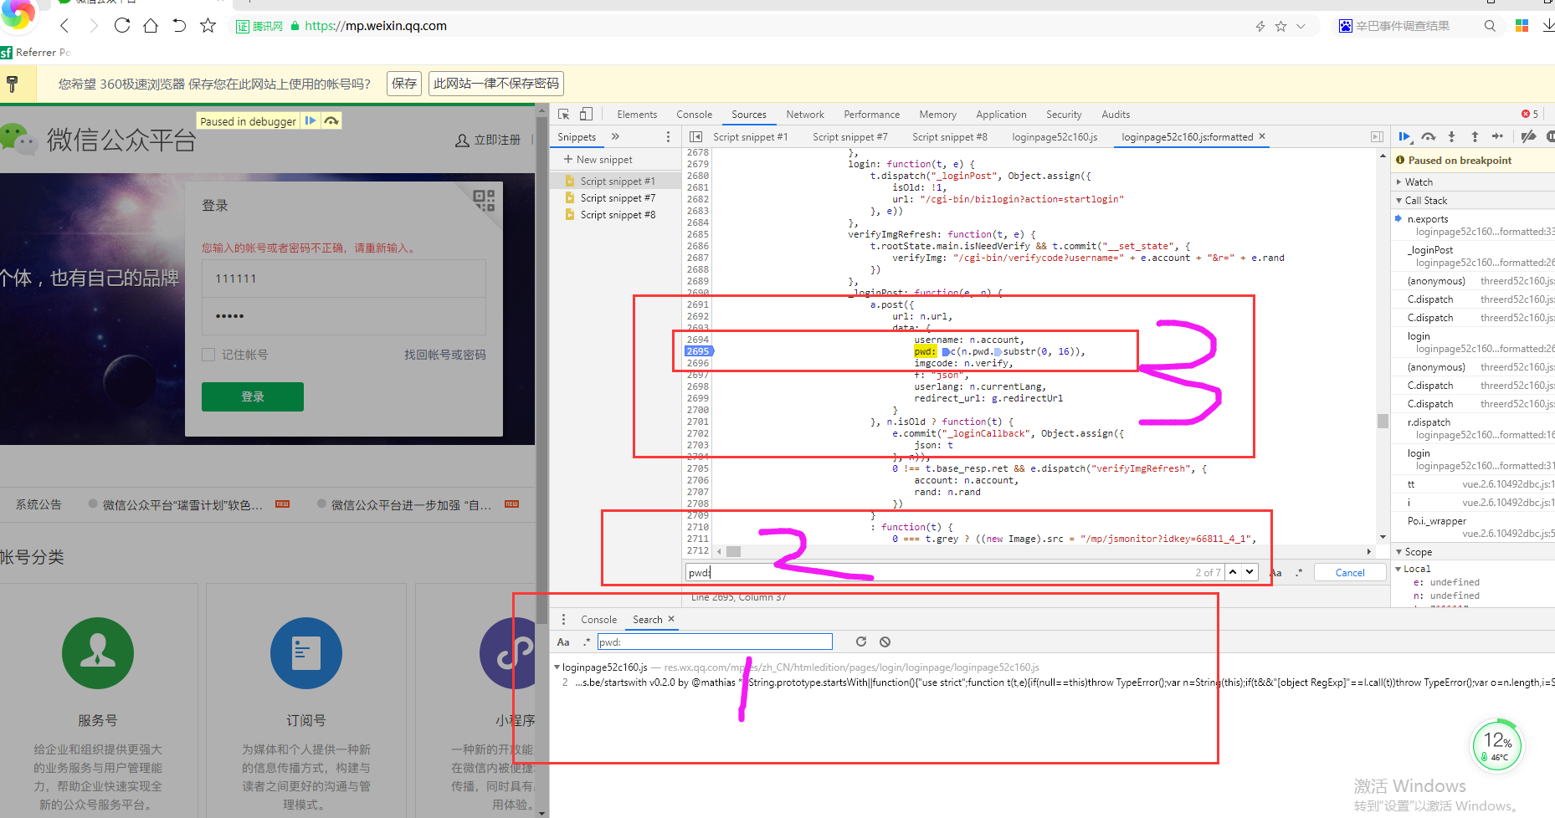This screenshot has height=818, width=1555.
Task: Open the 找回帐号或密码 link
Action: pos(445,355)
